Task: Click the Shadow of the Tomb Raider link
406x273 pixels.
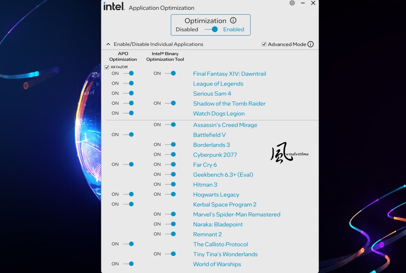Action: [x=229, y=104]
